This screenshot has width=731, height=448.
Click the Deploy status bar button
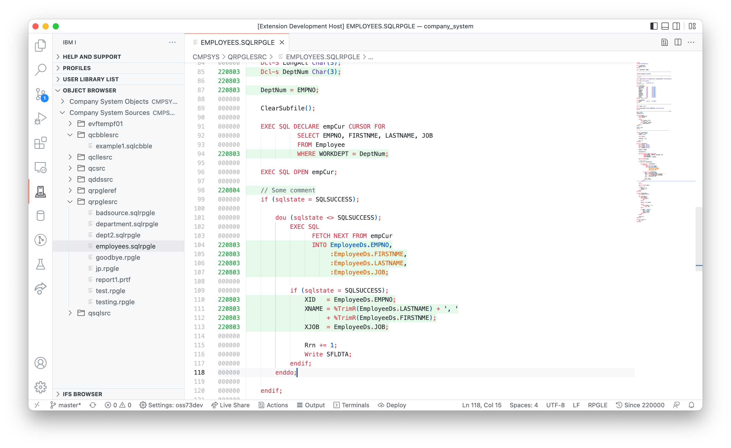392,405
